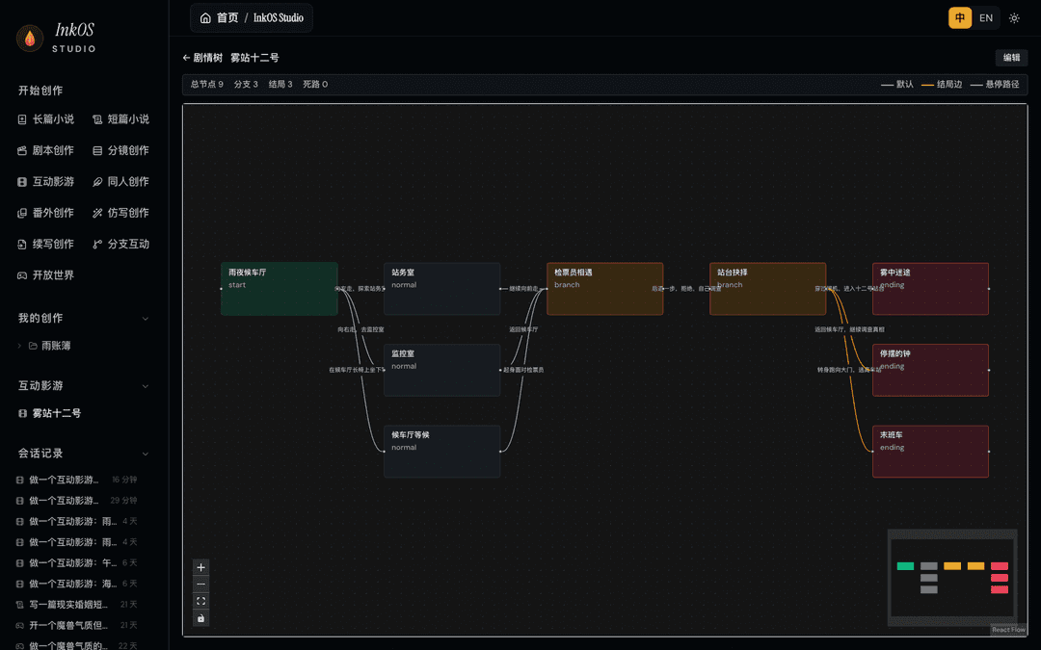This screenshot has height=650, width=1041.
Task: Click the 返回候车厅 edge label near 监控室
Action: coord(523,329)
